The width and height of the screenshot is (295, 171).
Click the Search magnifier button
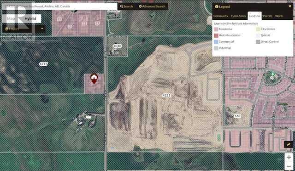coord(126,6)
